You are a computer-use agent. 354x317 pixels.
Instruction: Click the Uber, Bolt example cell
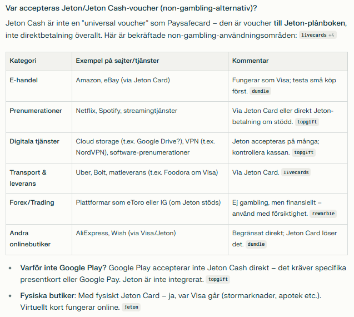pyautogui.click(x=150, y=178)
